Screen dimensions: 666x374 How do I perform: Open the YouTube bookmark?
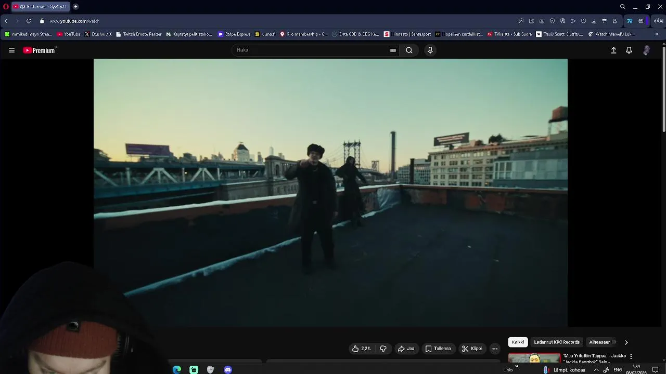(x=69, y=34)
